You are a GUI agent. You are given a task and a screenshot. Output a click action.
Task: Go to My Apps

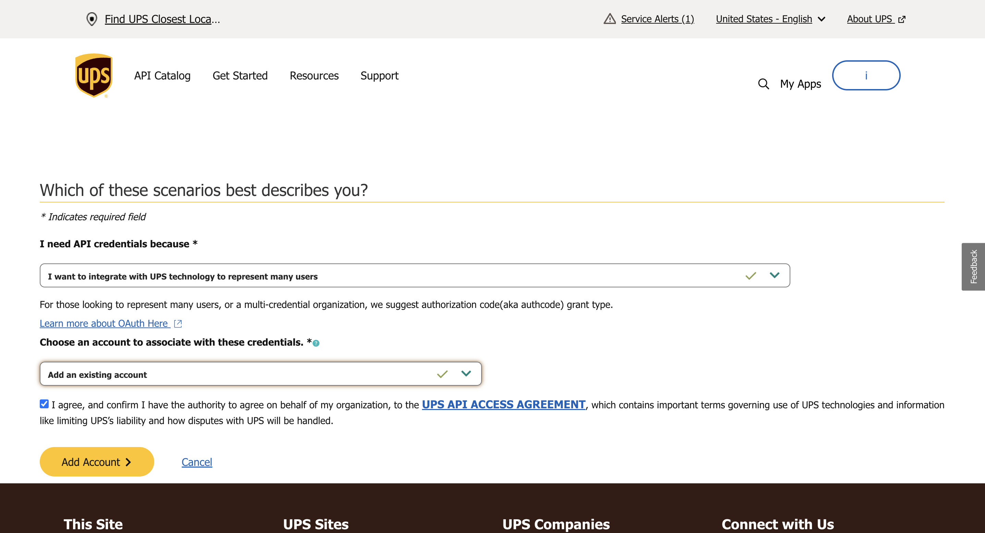click(800, 84)
